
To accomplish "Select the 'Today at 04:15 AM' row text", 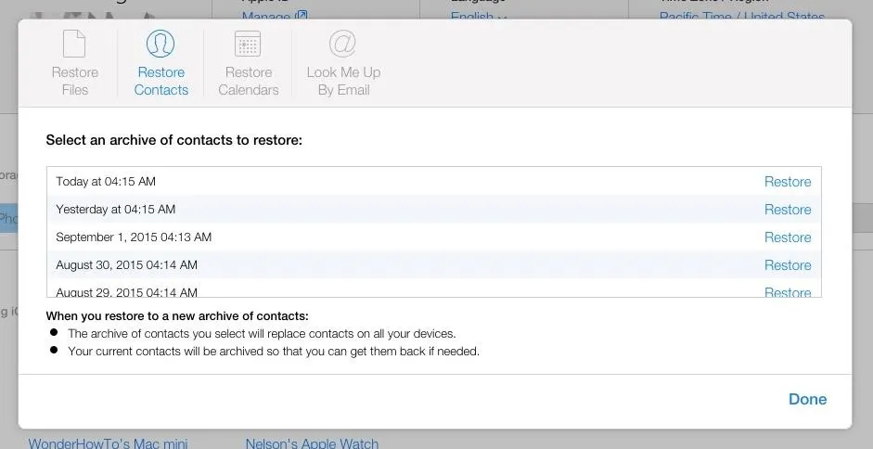I will pyautogui.click(x=106, y=182).
